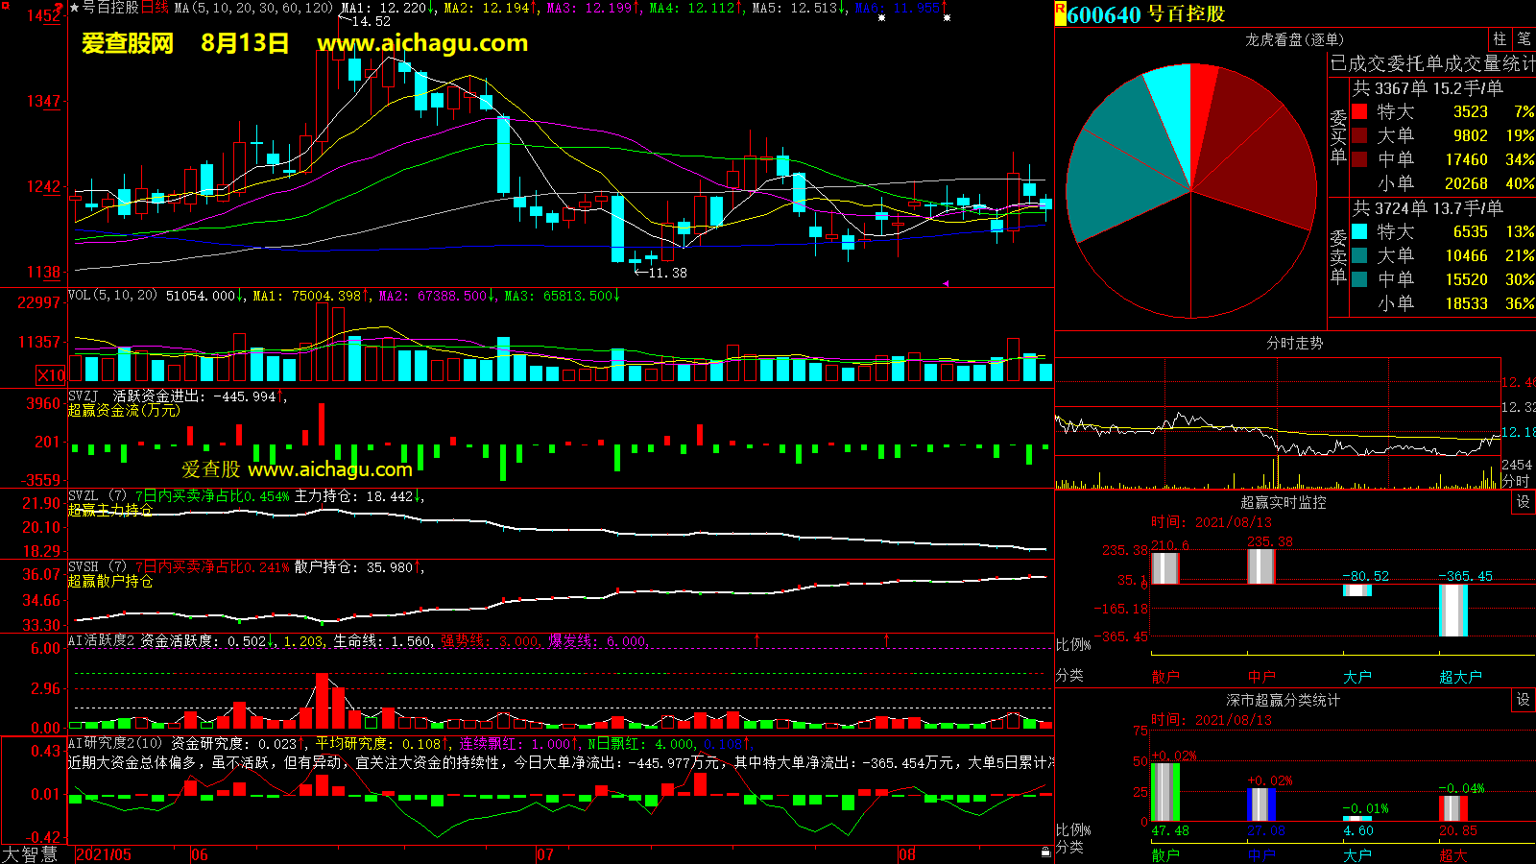Image resolution: width=1536 pixels, height=864 pixels.
Task: Click the -80.52 大户 bar
Action: pos(1357,590)
